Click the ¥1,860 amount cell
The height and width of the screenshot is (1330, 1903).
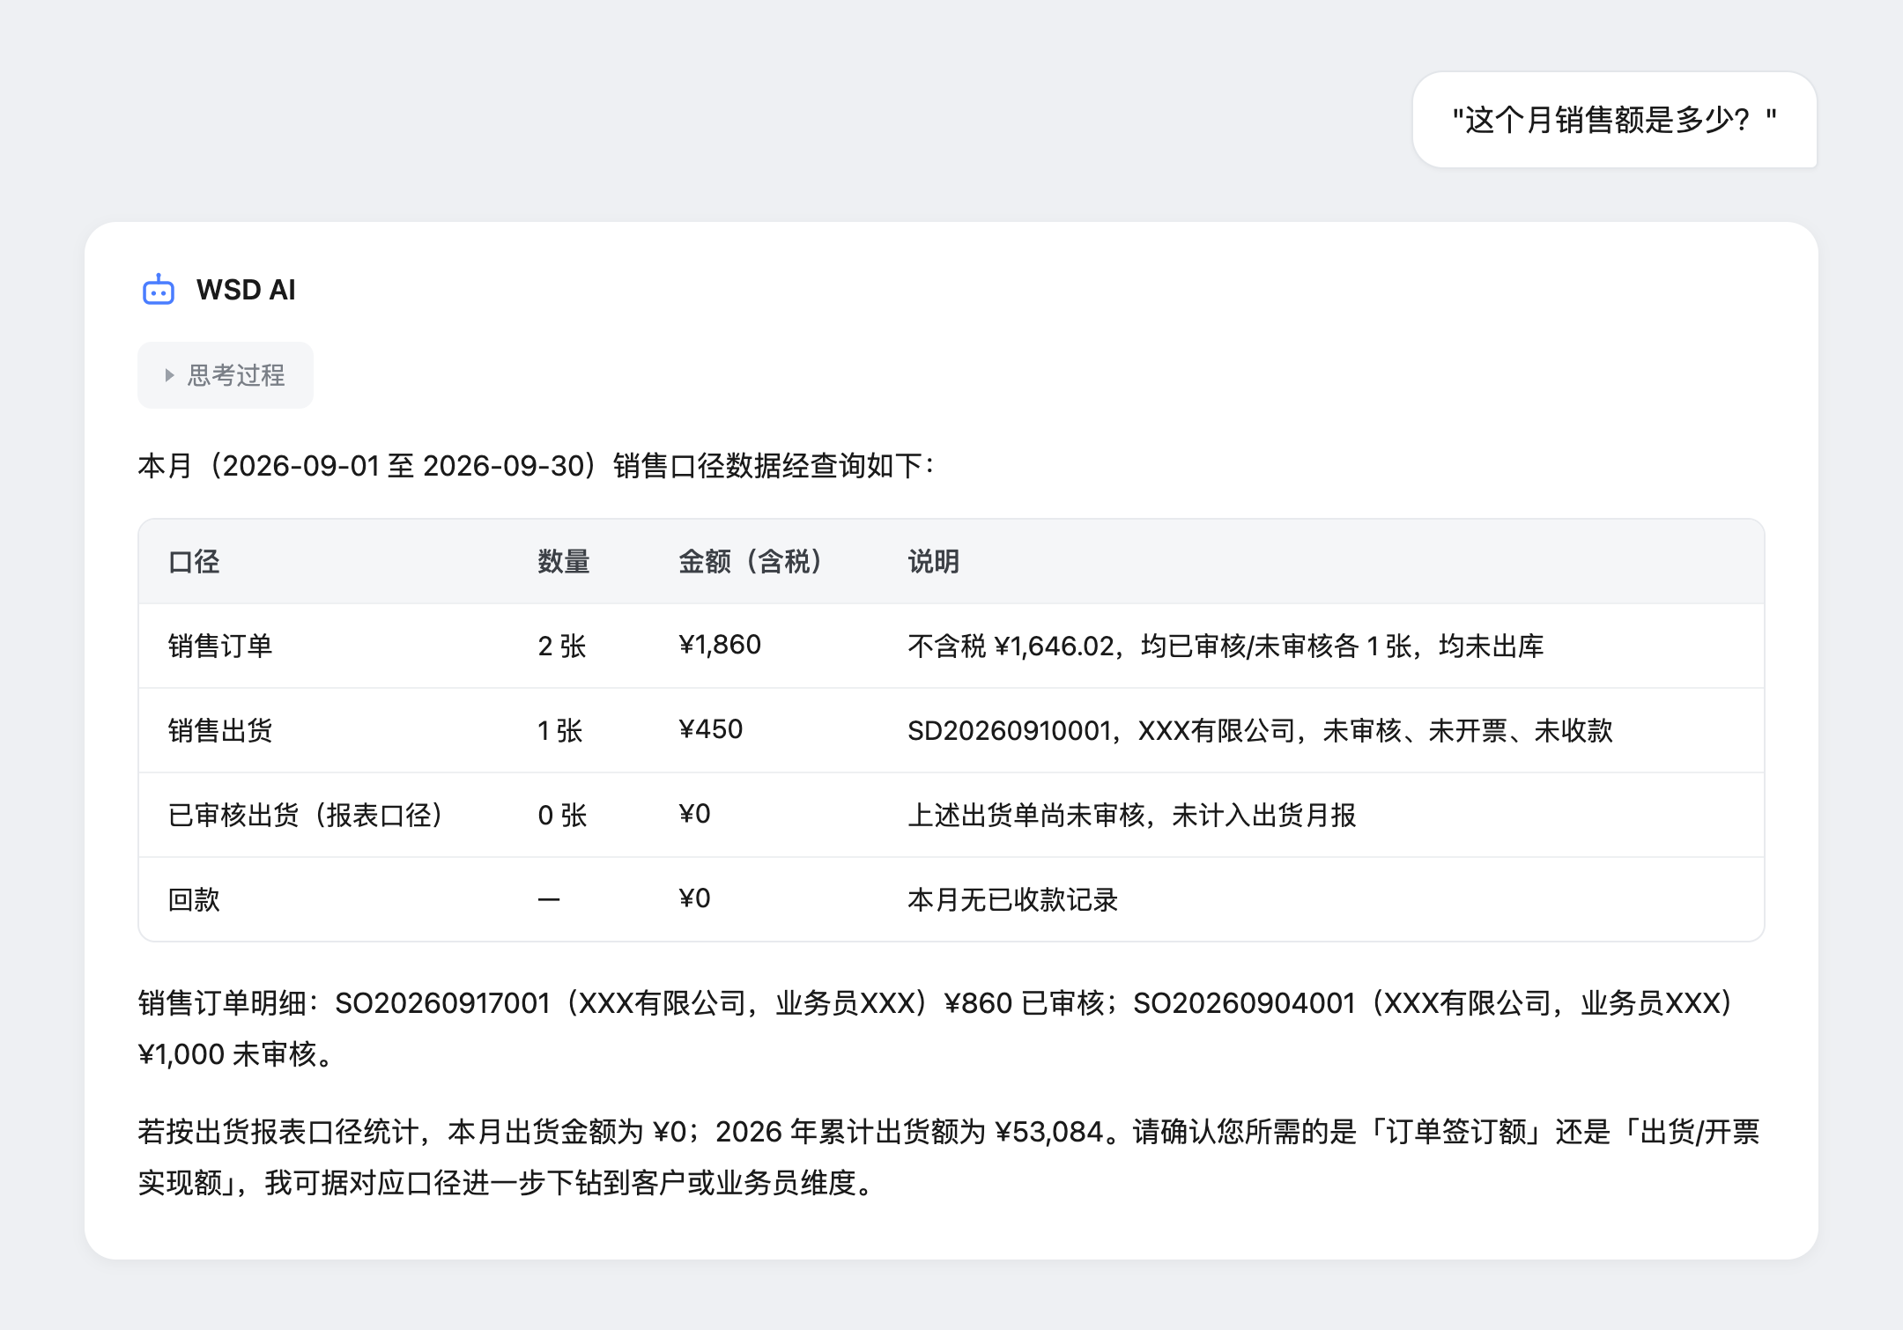point(720,645)
